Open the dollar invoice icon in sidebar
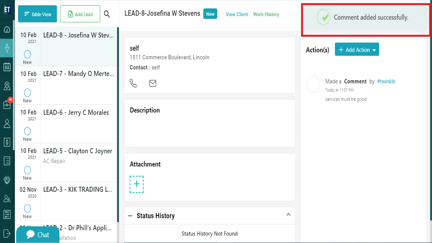Image resolution: width=432 pixels, height=243 pixels. coord(7,142)
